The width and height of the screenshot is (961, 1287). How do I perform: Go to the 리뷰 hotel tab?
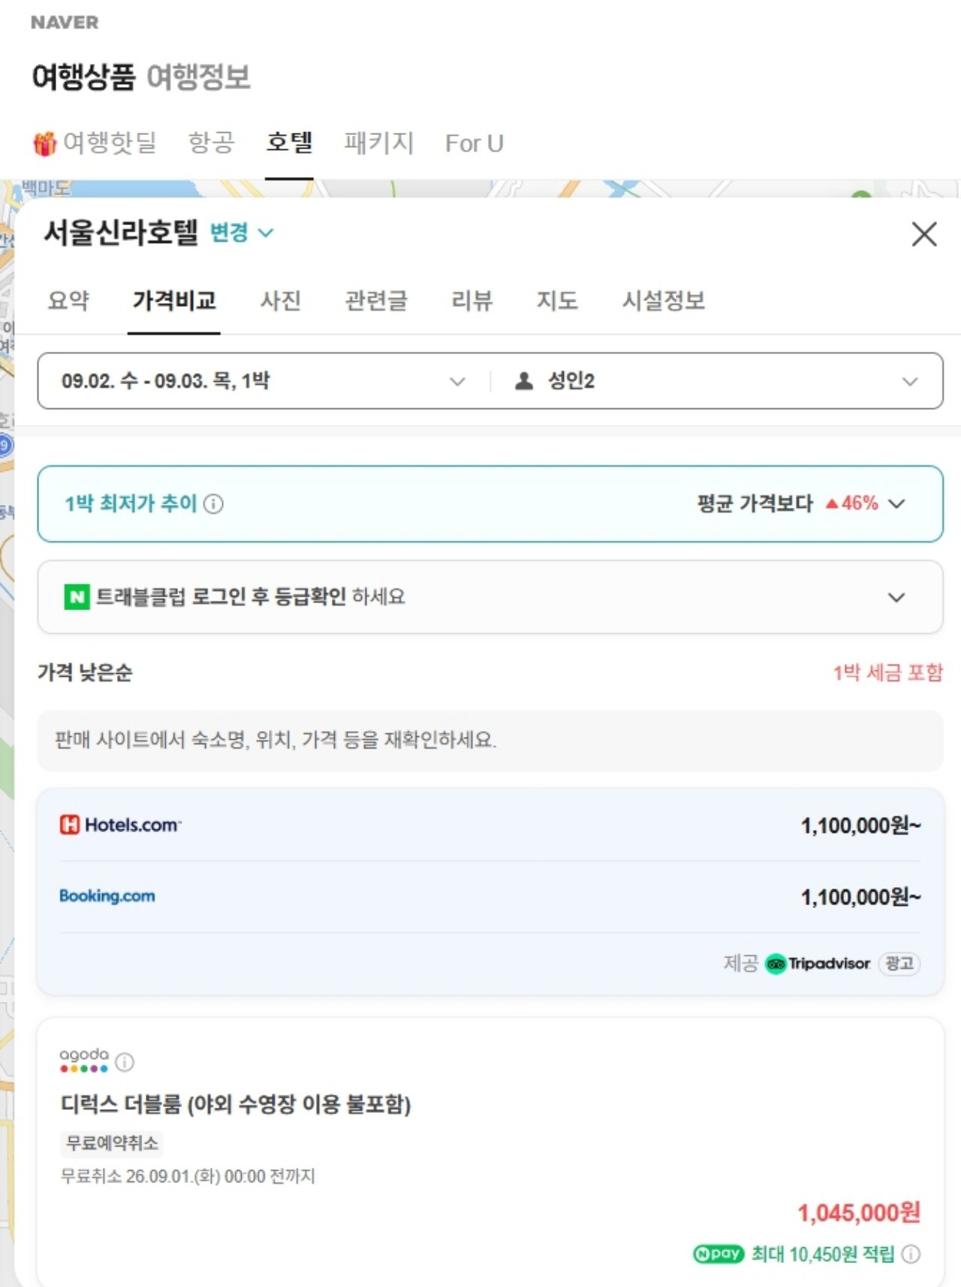coord(472,300)
